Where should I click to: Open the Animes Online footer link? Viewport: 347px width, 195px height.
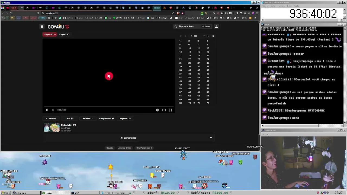pyautogui.click(x=125, y=148)
